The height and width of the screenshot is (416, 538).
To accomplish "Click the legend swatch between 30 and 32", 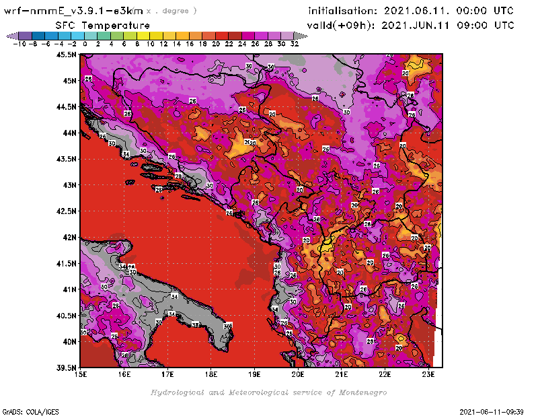I will (x=287, y=36).
